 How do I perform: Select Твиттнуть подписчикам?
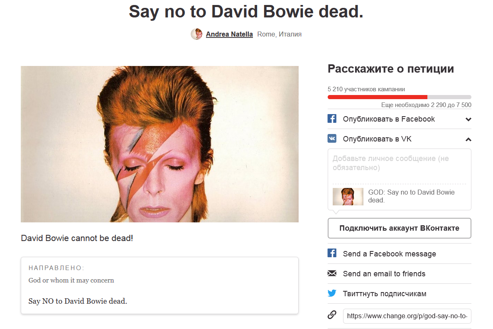399,293
